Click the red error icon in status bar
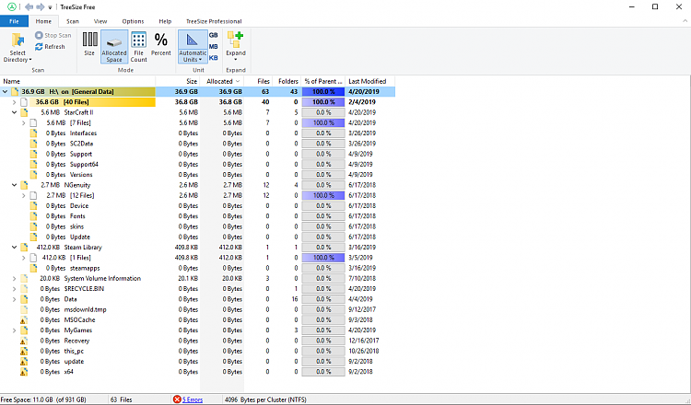 click(177, 399)
